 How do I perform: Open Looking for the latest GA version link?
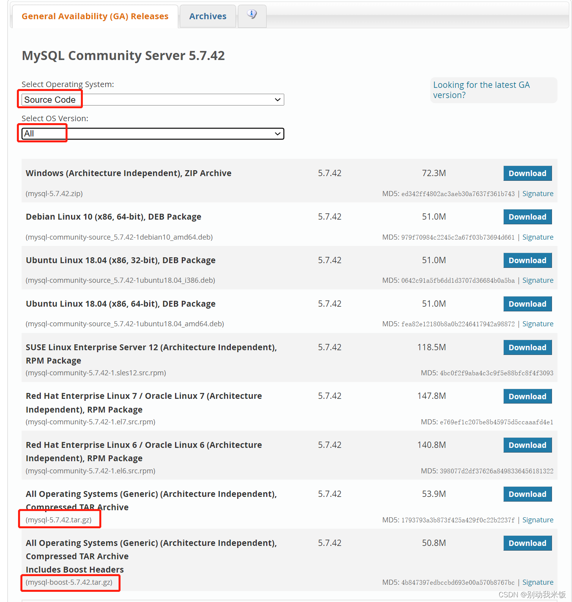481,90
